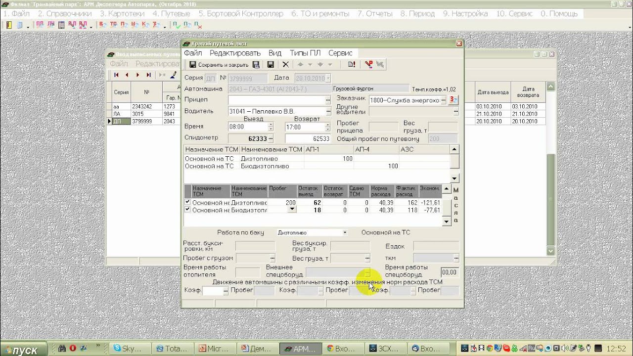633x356 pixels.
Task: Go to last record in background window
Action: point(148,75)
